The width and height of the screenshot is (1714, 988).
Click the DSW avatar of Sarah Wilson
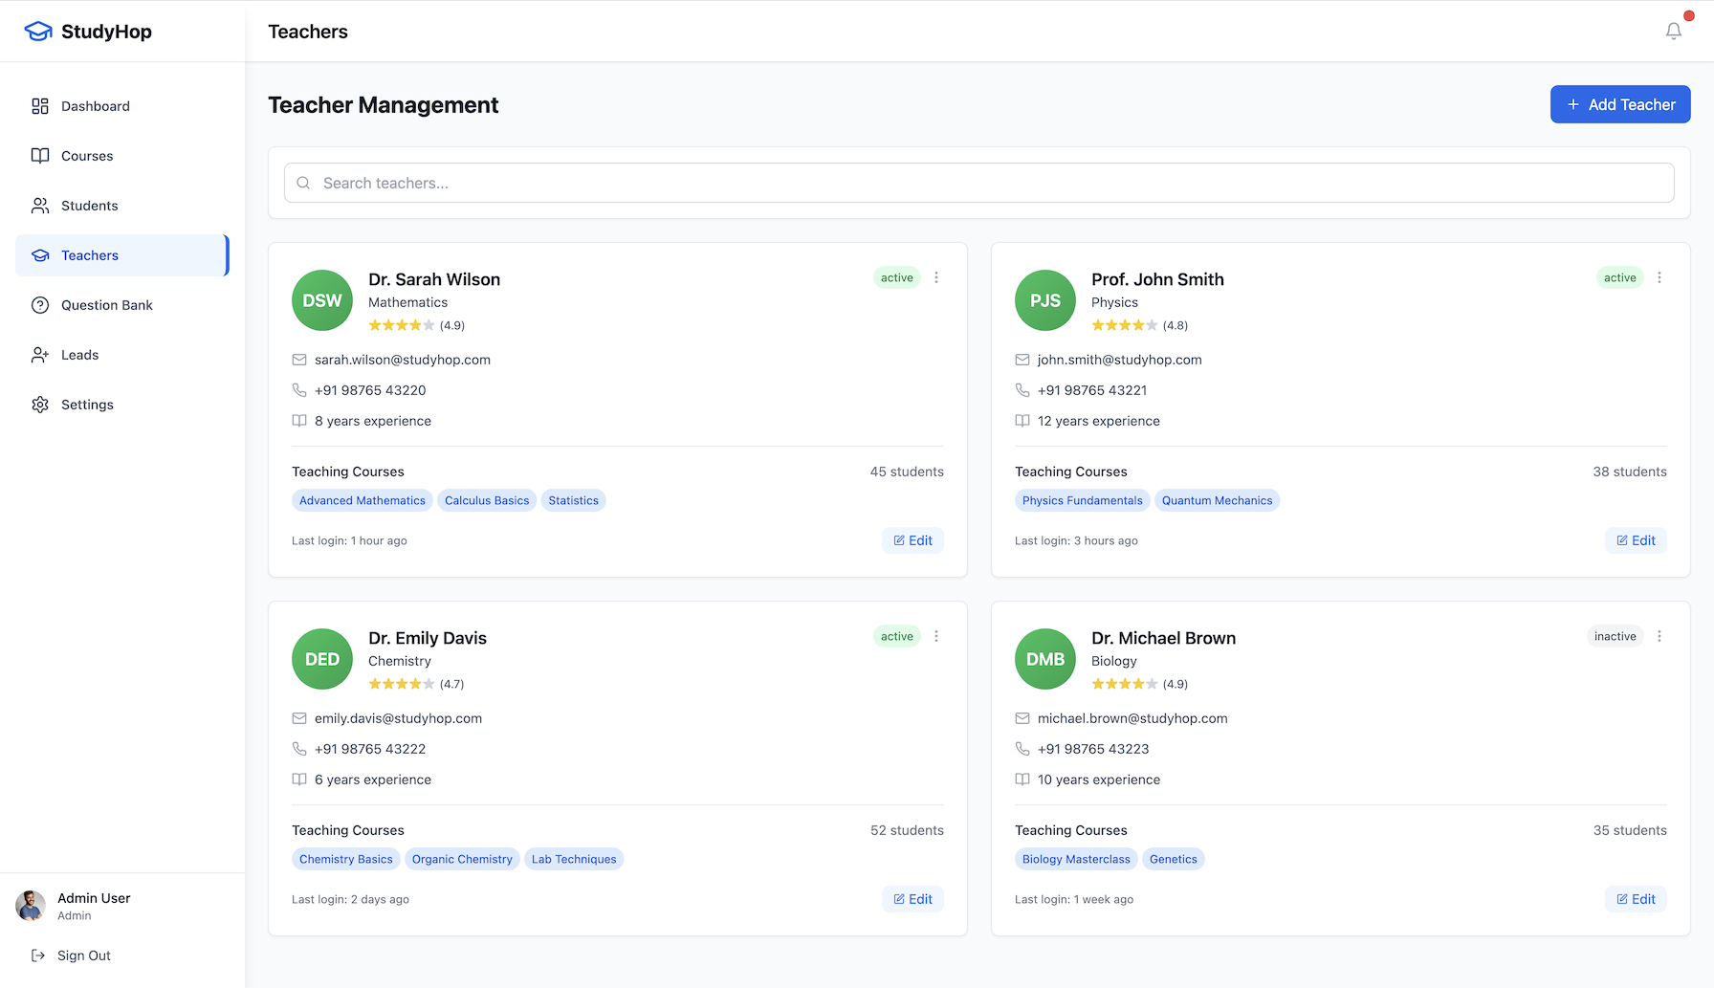pos(322,300)
